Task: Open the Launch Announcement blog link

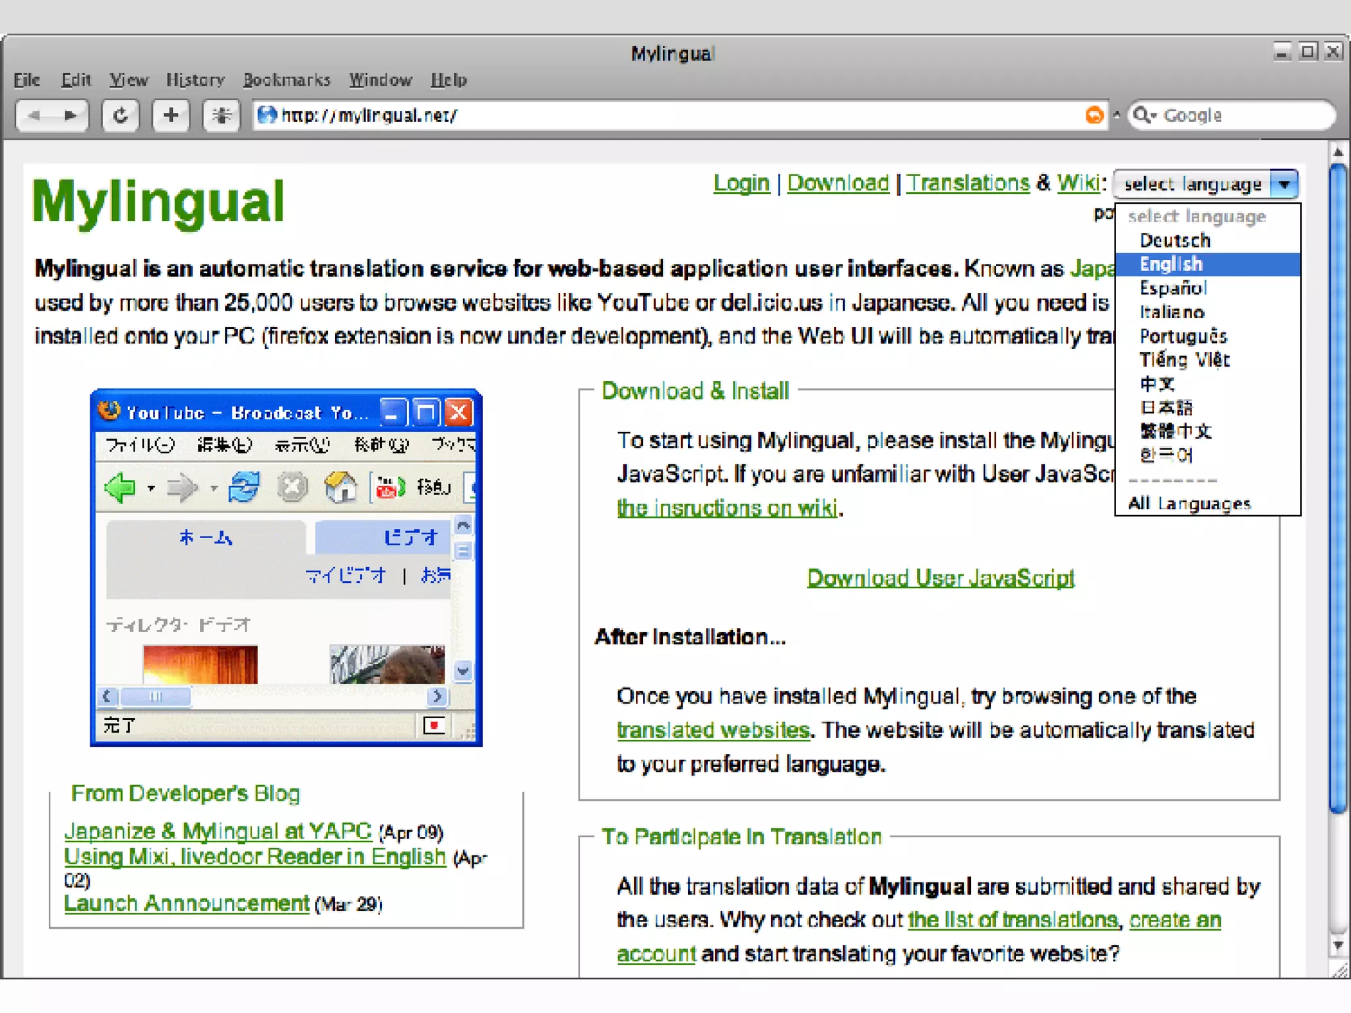Action: (x=187, y=904)
